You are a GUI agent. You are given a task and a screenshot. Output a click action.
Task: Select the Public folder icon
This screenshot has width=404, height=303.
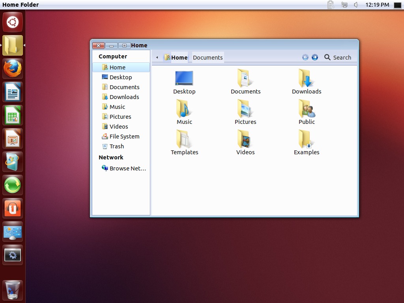(x=307, y=109)
